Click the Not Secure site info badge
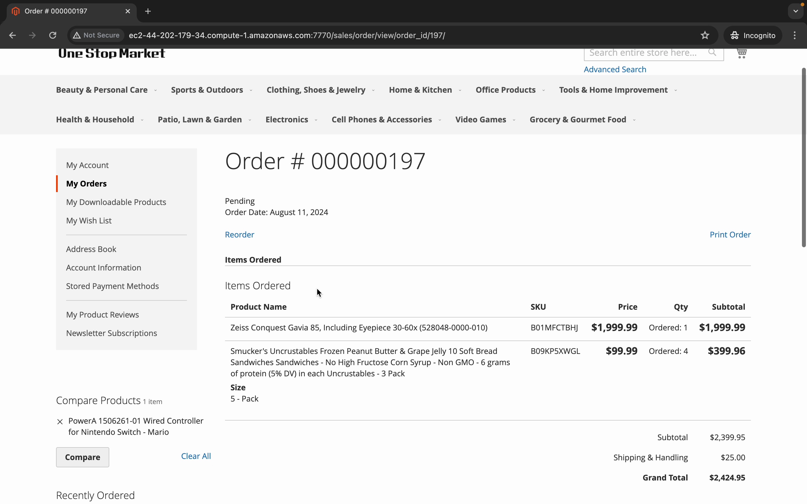The width and height of the screenshot is (807, 504). pyautogui.click(x=97, y=35)
